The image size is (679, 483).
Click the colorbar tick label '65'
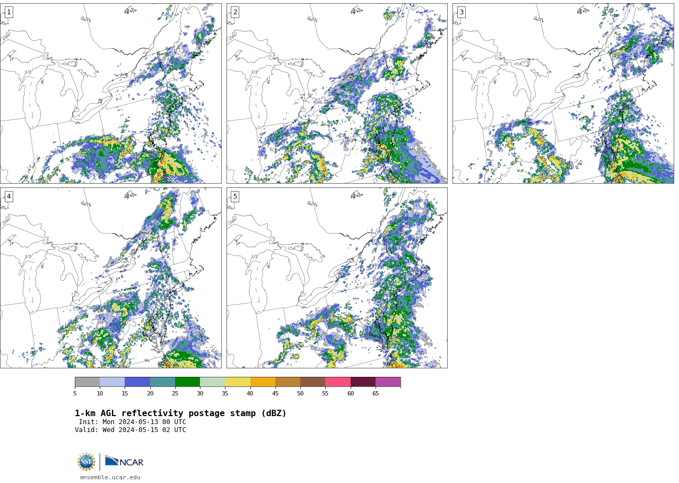(376, 393)
